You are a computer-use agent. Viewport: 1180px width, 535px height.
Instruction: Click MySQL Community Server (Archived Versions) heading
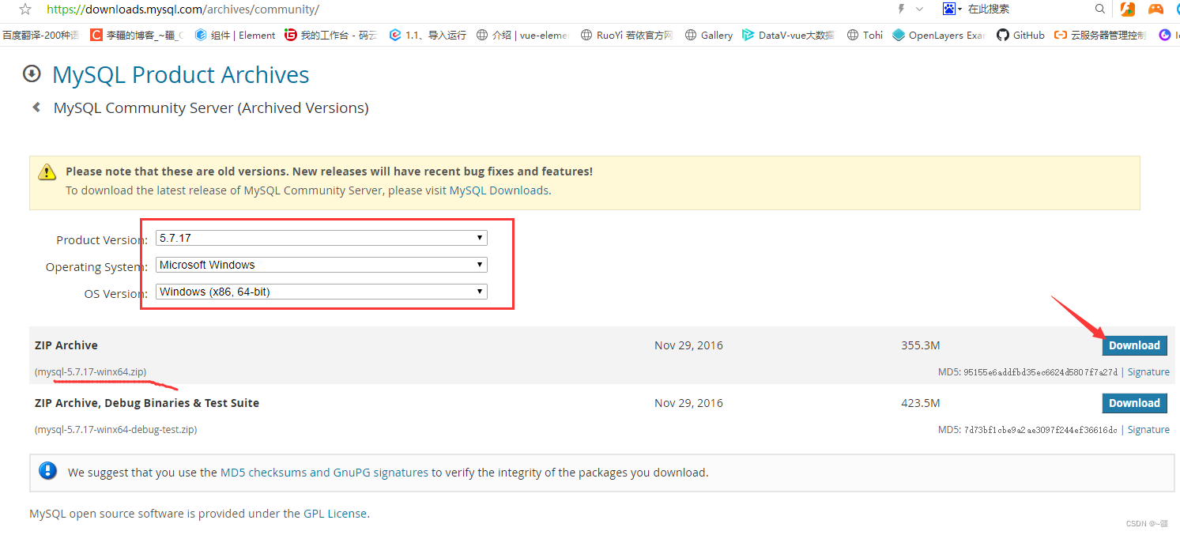(211, 107)
